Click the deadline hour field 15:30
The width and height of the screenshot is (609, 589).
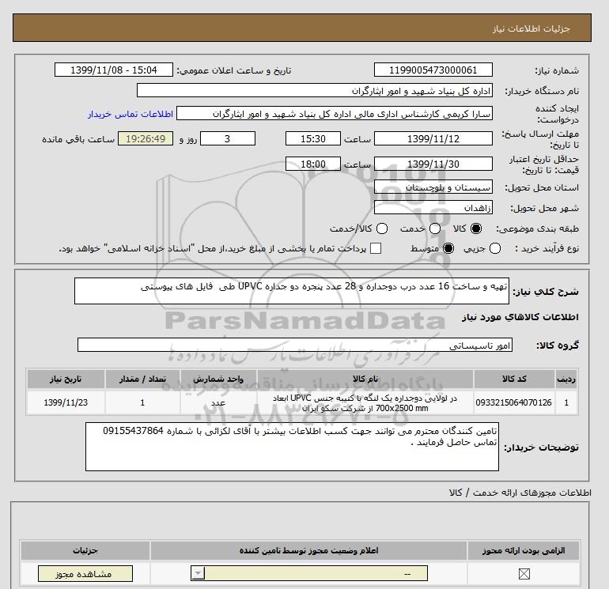[313, 138]
